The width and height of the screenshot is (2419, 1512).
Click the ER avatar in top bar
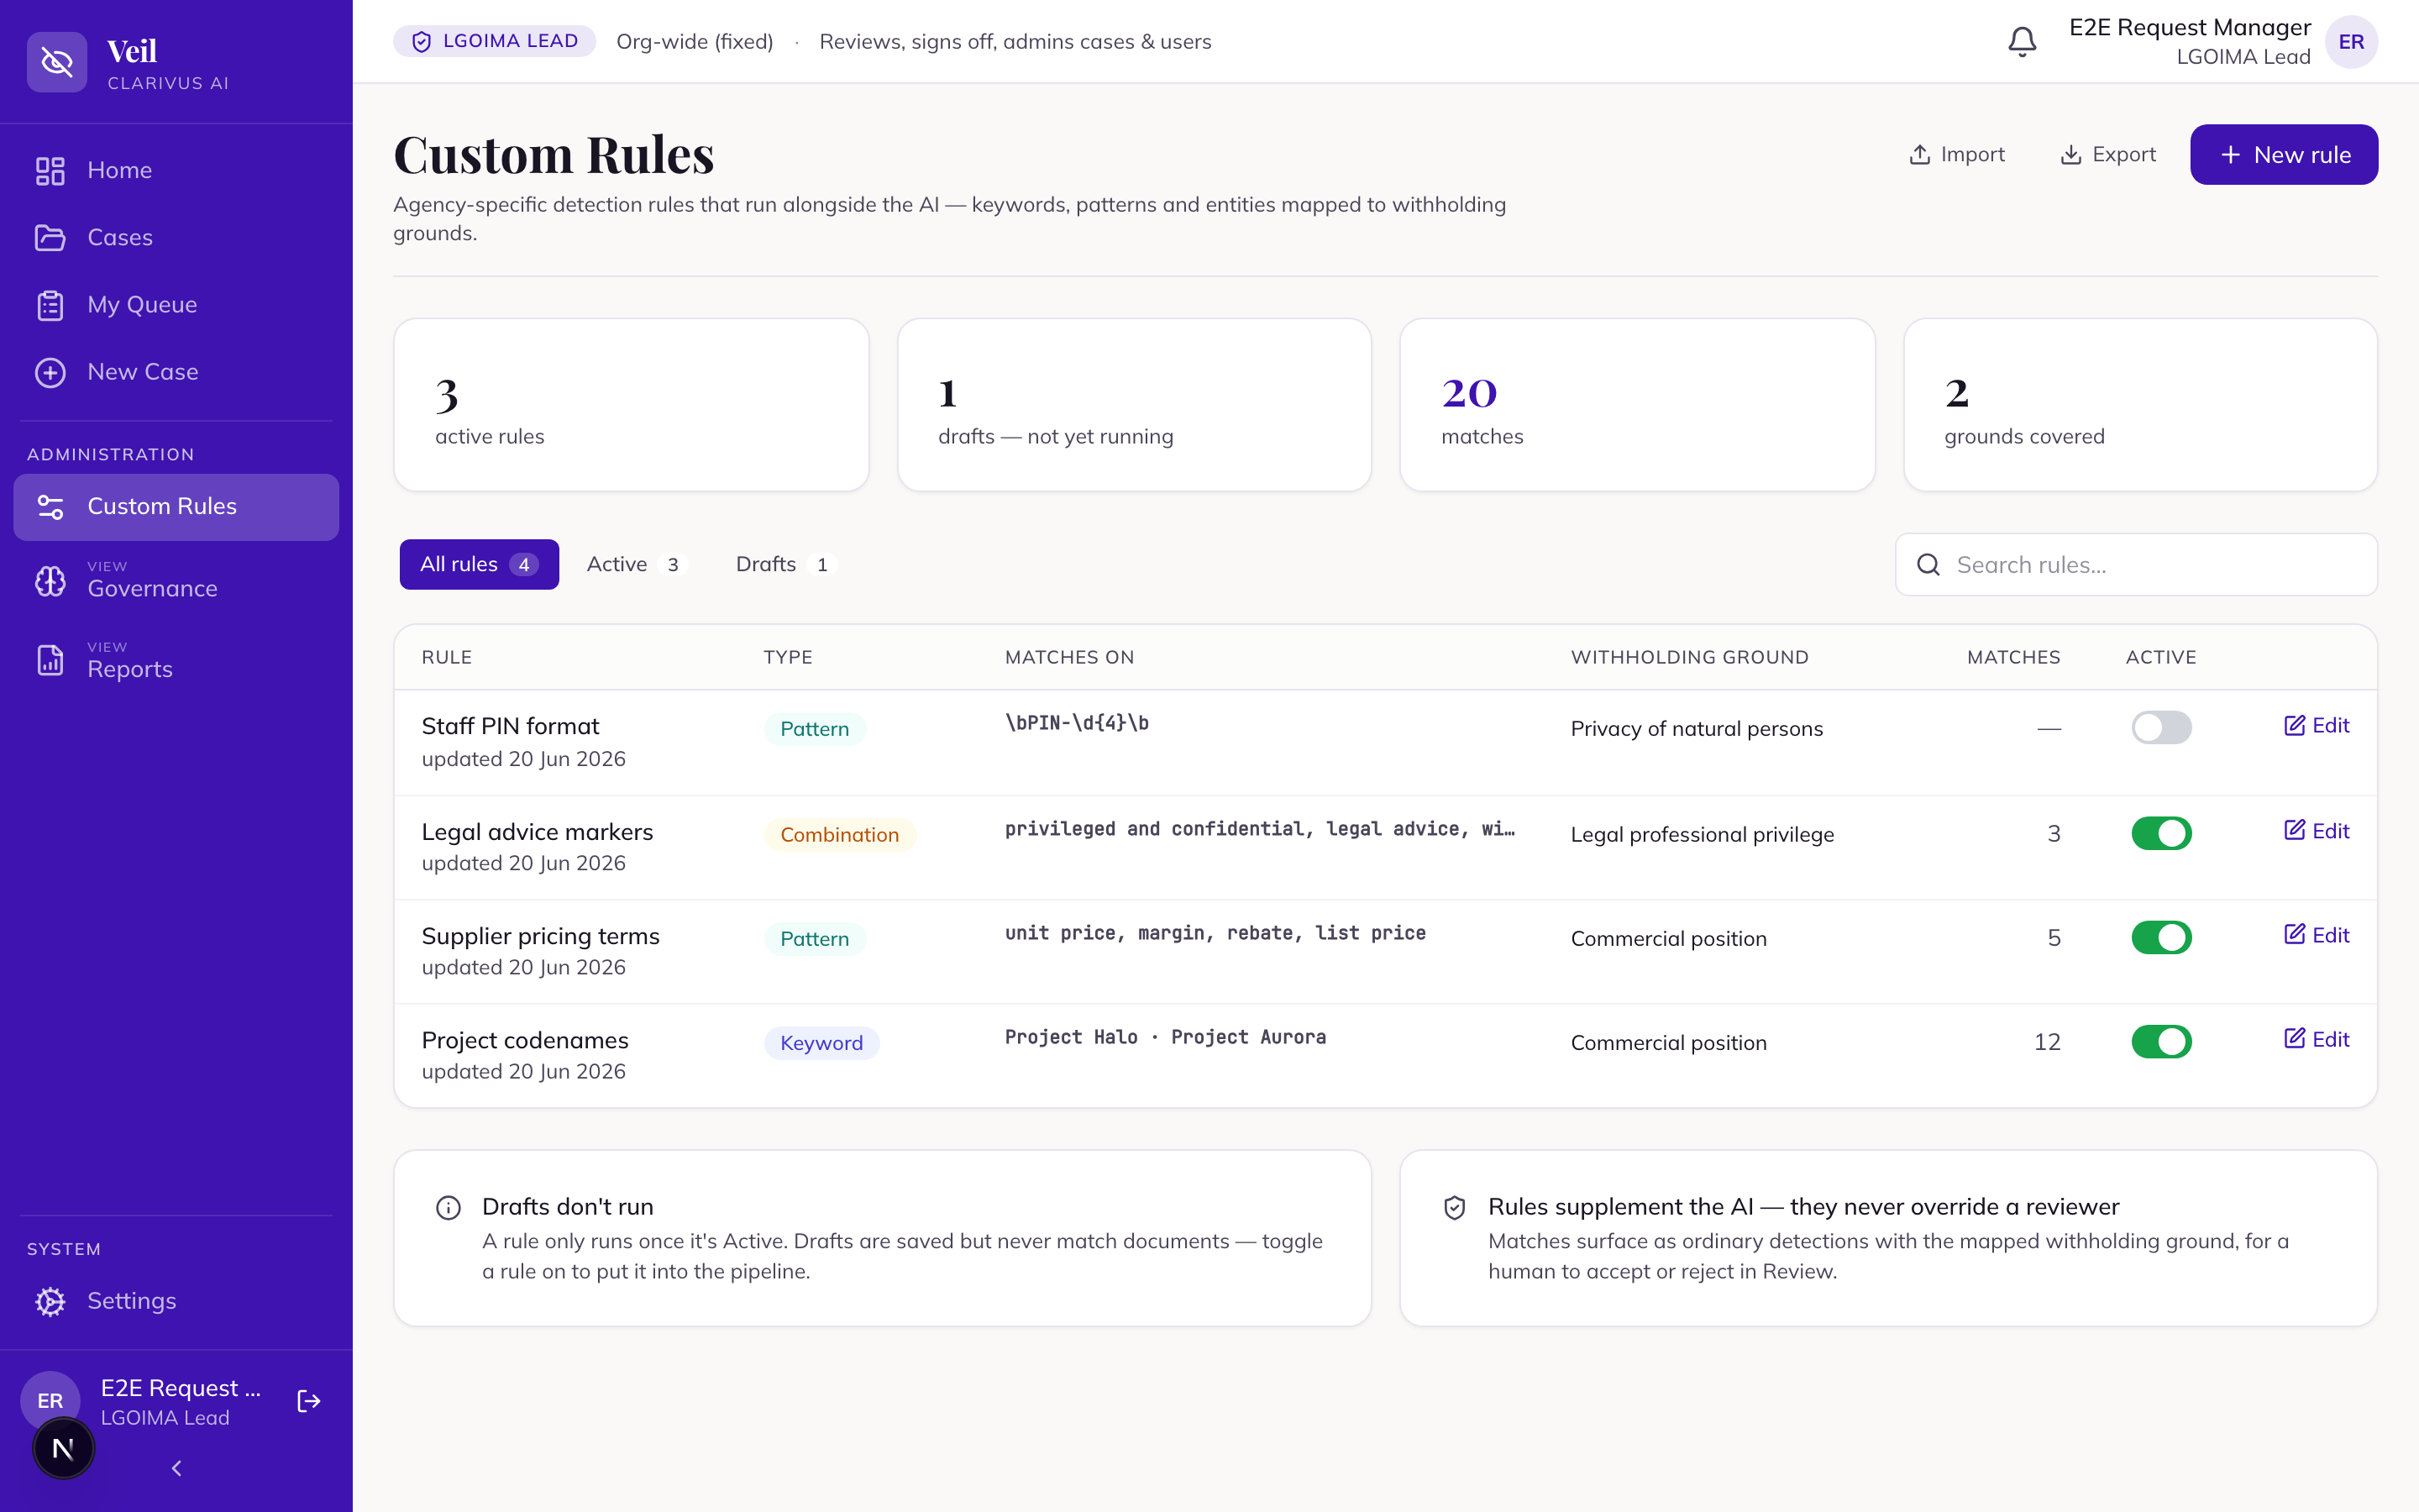point(2351,41)
